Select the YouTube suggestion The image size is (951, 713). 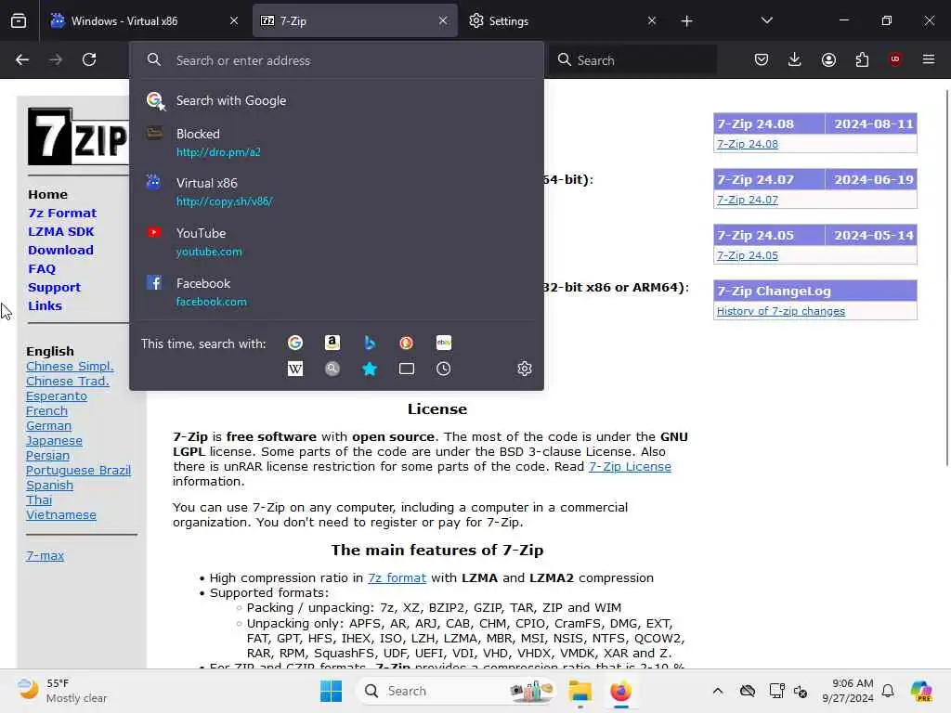coord(336,242)
